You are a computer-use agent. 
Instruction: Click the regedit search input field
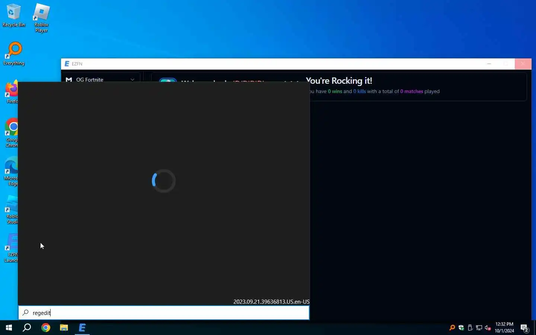click(x=164, y=313)
